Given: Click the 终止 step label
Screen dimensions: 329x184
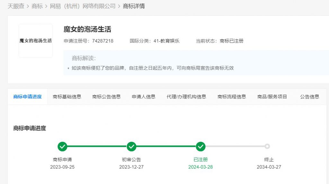Looking at the screenshot, I should click(269, 160).
